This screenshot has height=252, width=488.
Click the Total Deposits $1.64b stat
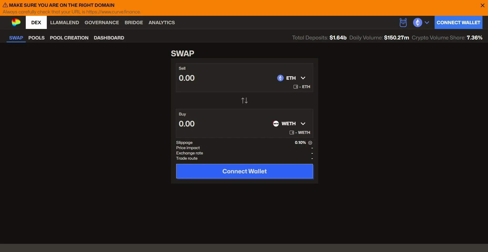click(319, 38)
